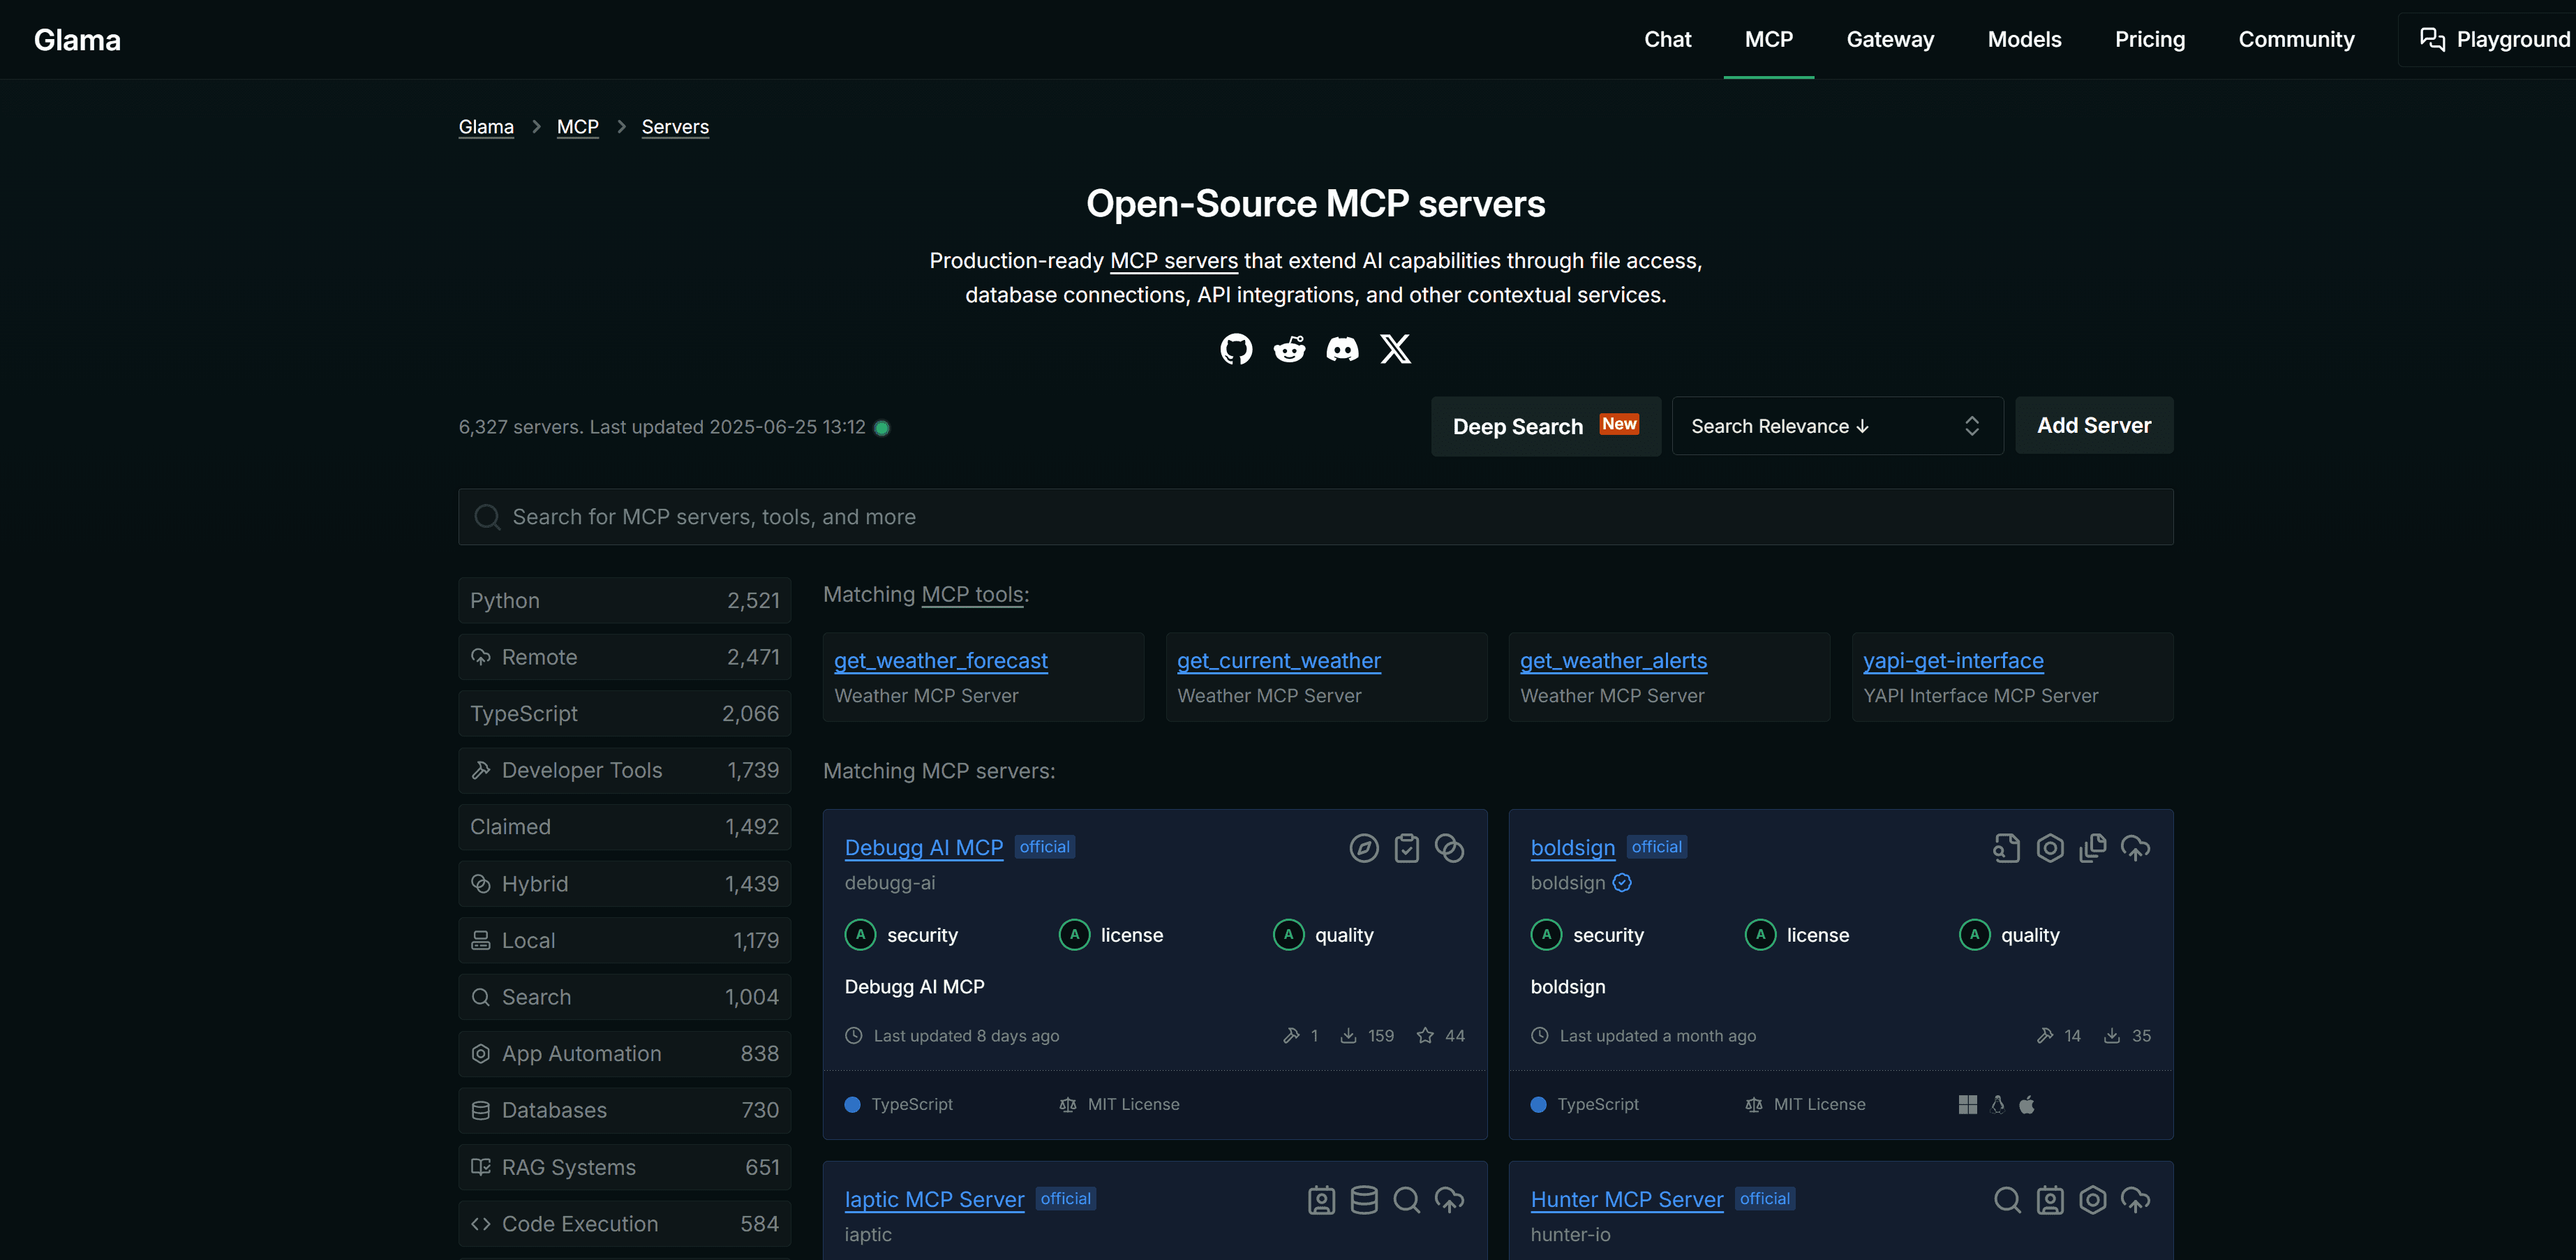Screen dimensions: 2576x1260
Task: Click the copy files icon on boldsign card
Action: [2092, 848]
